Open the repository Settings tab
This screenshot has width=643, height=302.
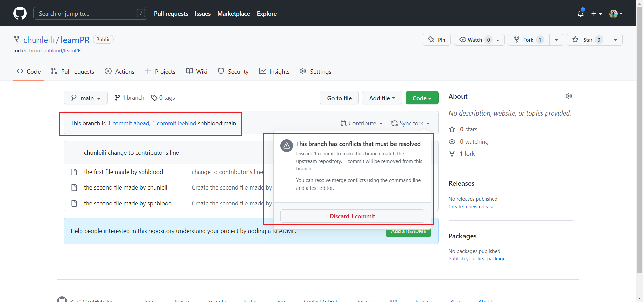[x=315, y=71]
